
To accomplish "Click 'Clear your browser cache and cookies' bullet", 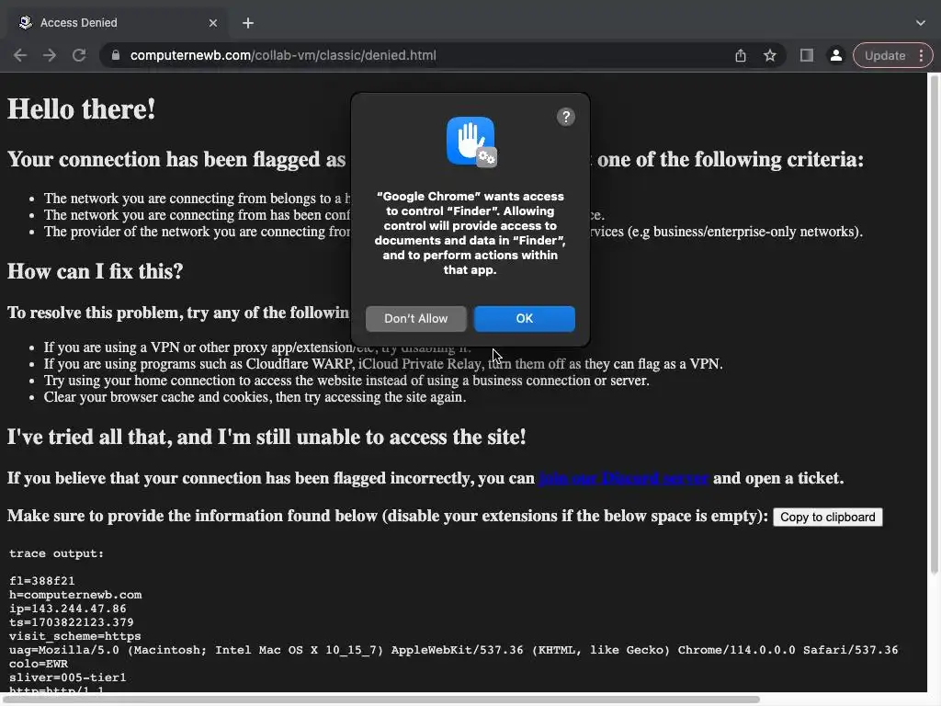I will pyautogui.click(x=255, y=397).
